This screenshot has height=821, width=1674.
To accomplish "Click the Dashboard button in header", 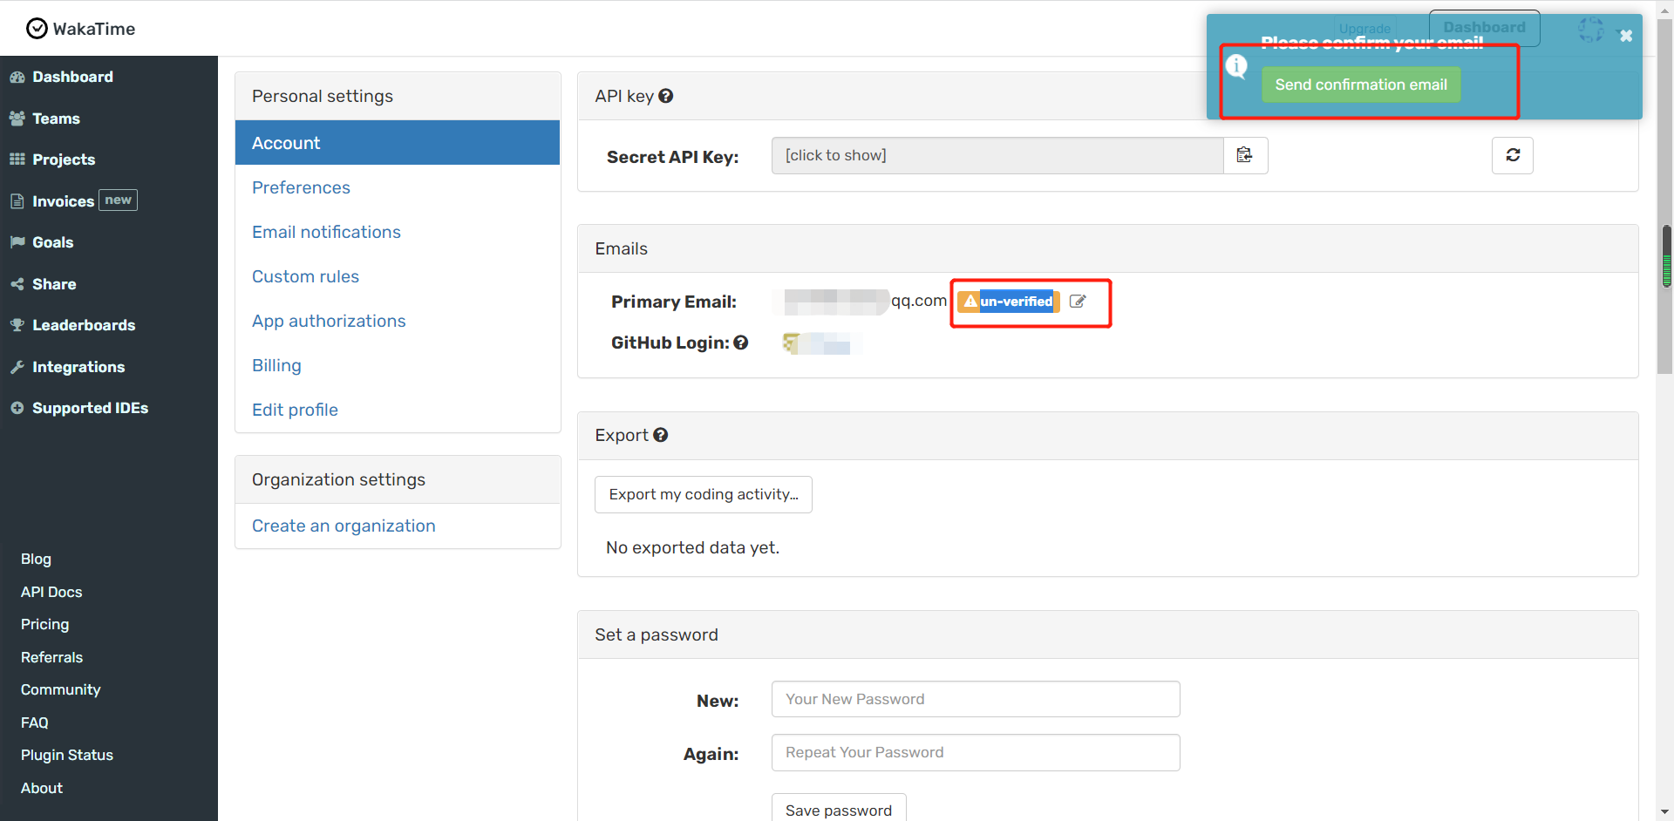I will pos(1484,28).
